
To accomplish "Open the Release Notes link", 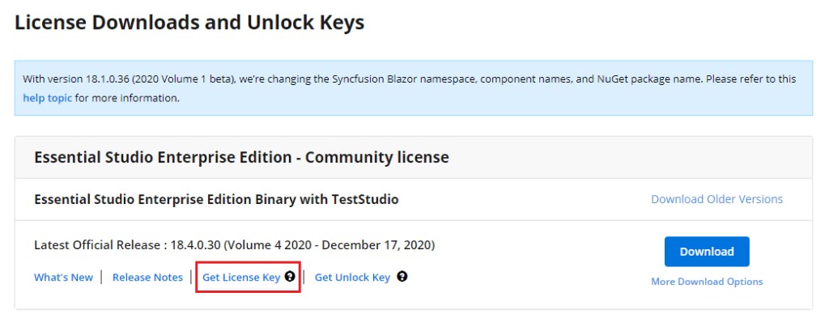I will click(147, 278).
